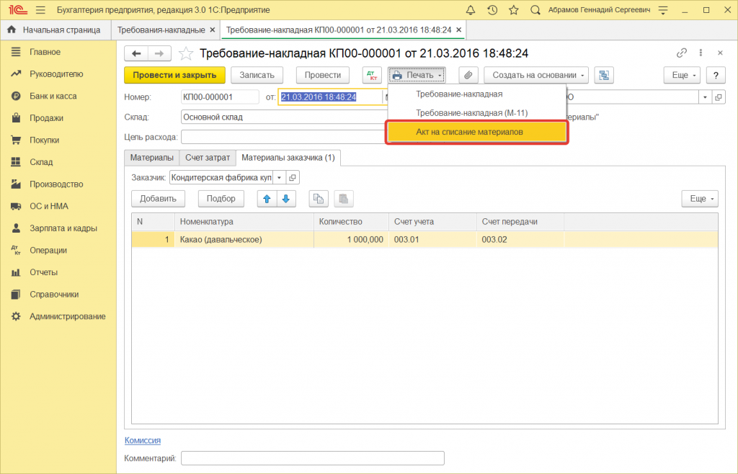Open the Комиссия link
The width and height of the screenshot is (738, 474).
pyautogui.click(x=143, y=440)
